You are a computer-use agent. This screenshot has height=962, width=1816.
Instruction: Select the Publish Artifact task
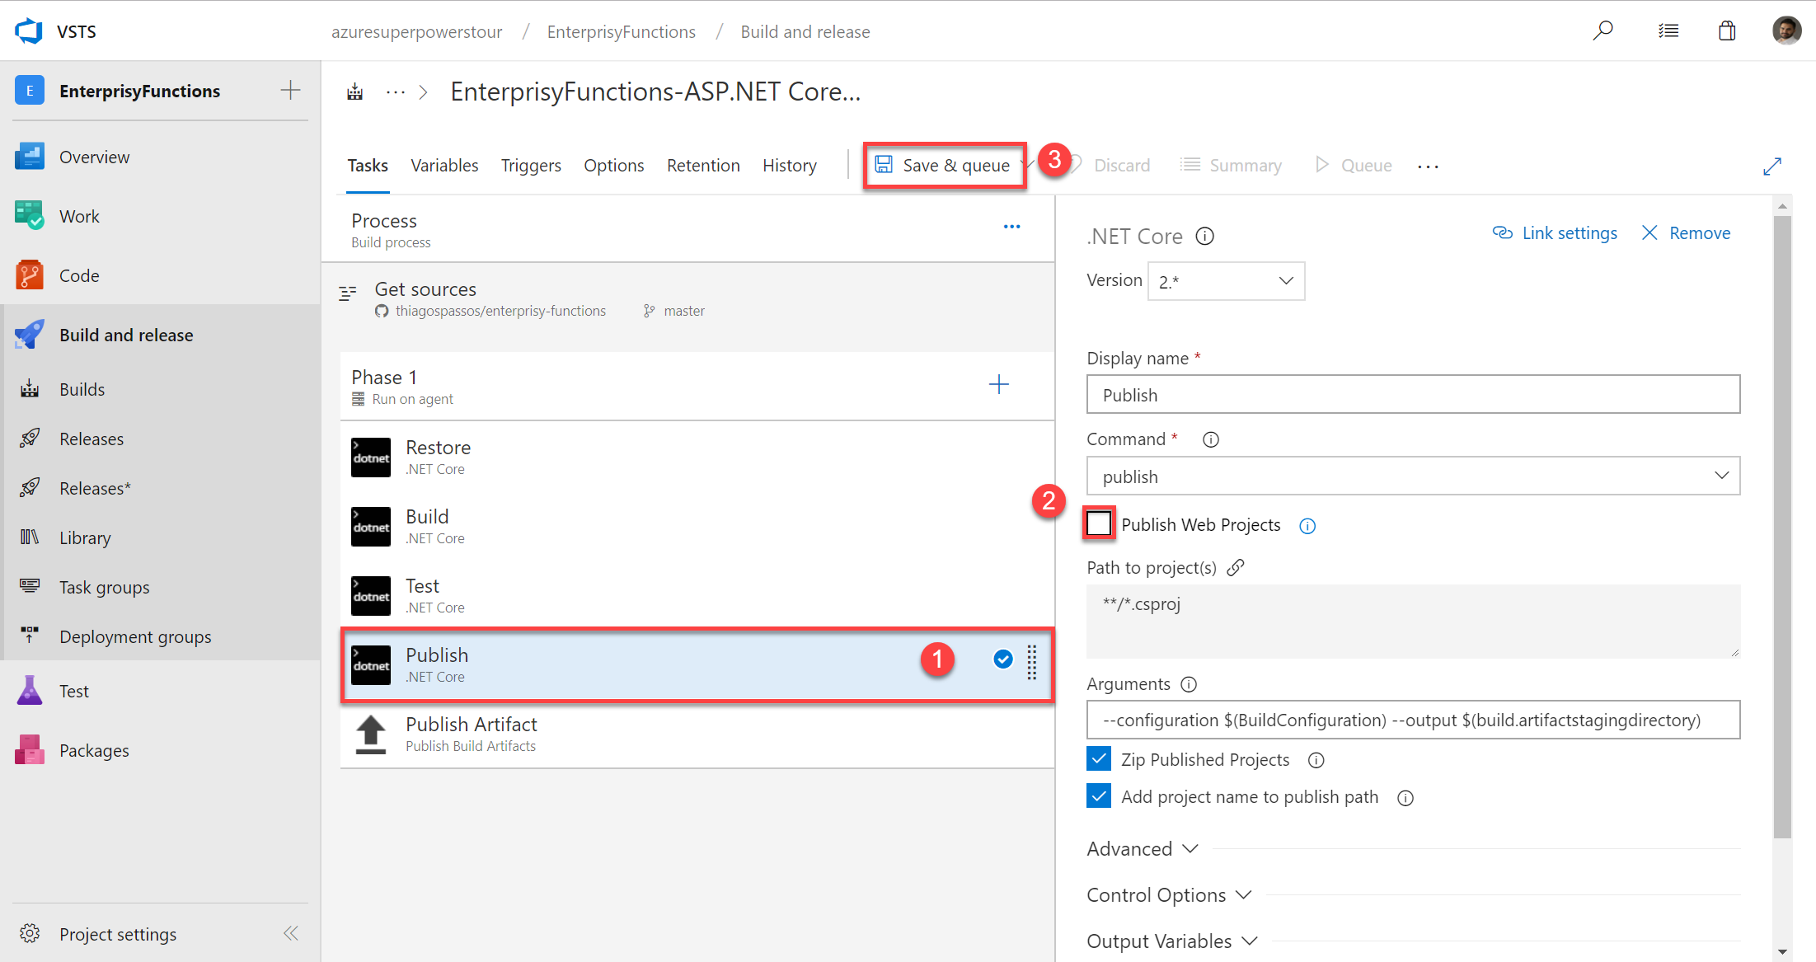(x=697, y=734)
